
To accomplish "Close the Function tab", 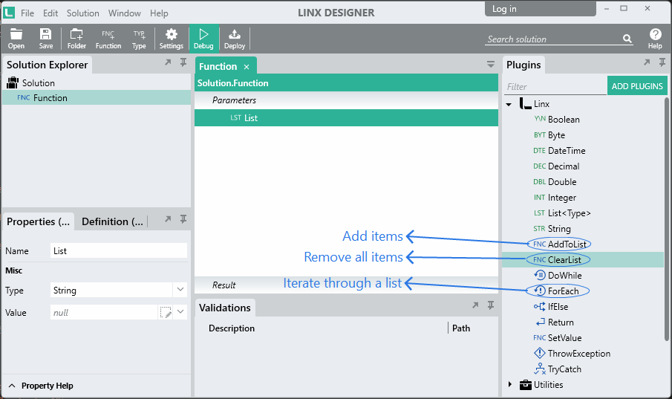I will click(247, 67).
